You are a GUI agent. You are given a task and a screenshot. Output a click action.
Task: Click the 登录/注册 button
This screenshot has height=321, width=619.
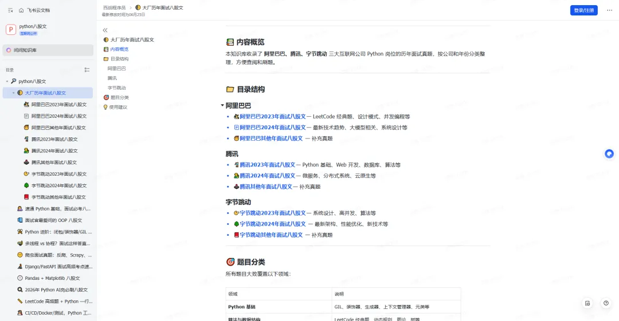(x=583, y=10)
